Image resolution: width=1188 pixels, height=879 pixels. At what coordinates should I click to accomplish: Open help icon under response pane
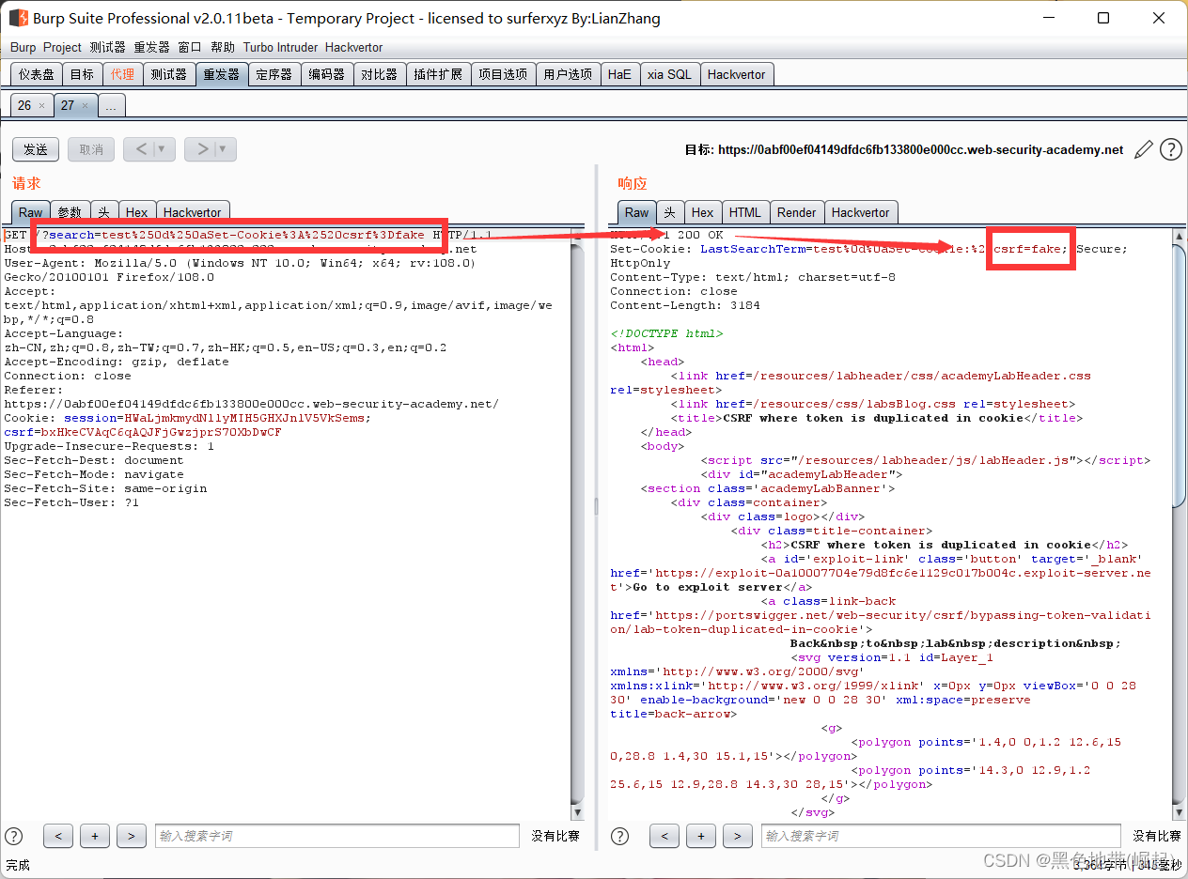[x=620, y=836]
